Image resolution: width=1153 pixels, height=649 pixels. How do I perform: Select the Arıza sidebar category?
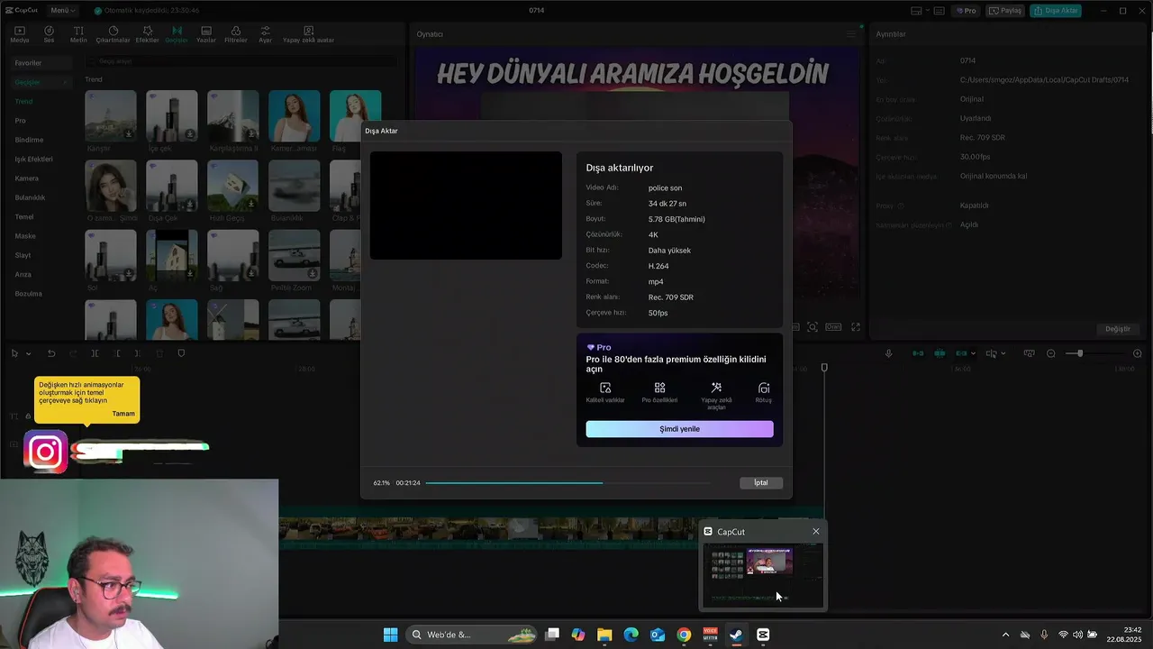[x=23, y=274]
